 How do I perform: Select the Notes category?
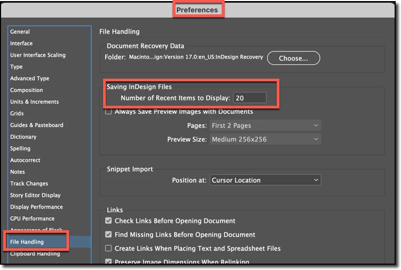point(18,172)
